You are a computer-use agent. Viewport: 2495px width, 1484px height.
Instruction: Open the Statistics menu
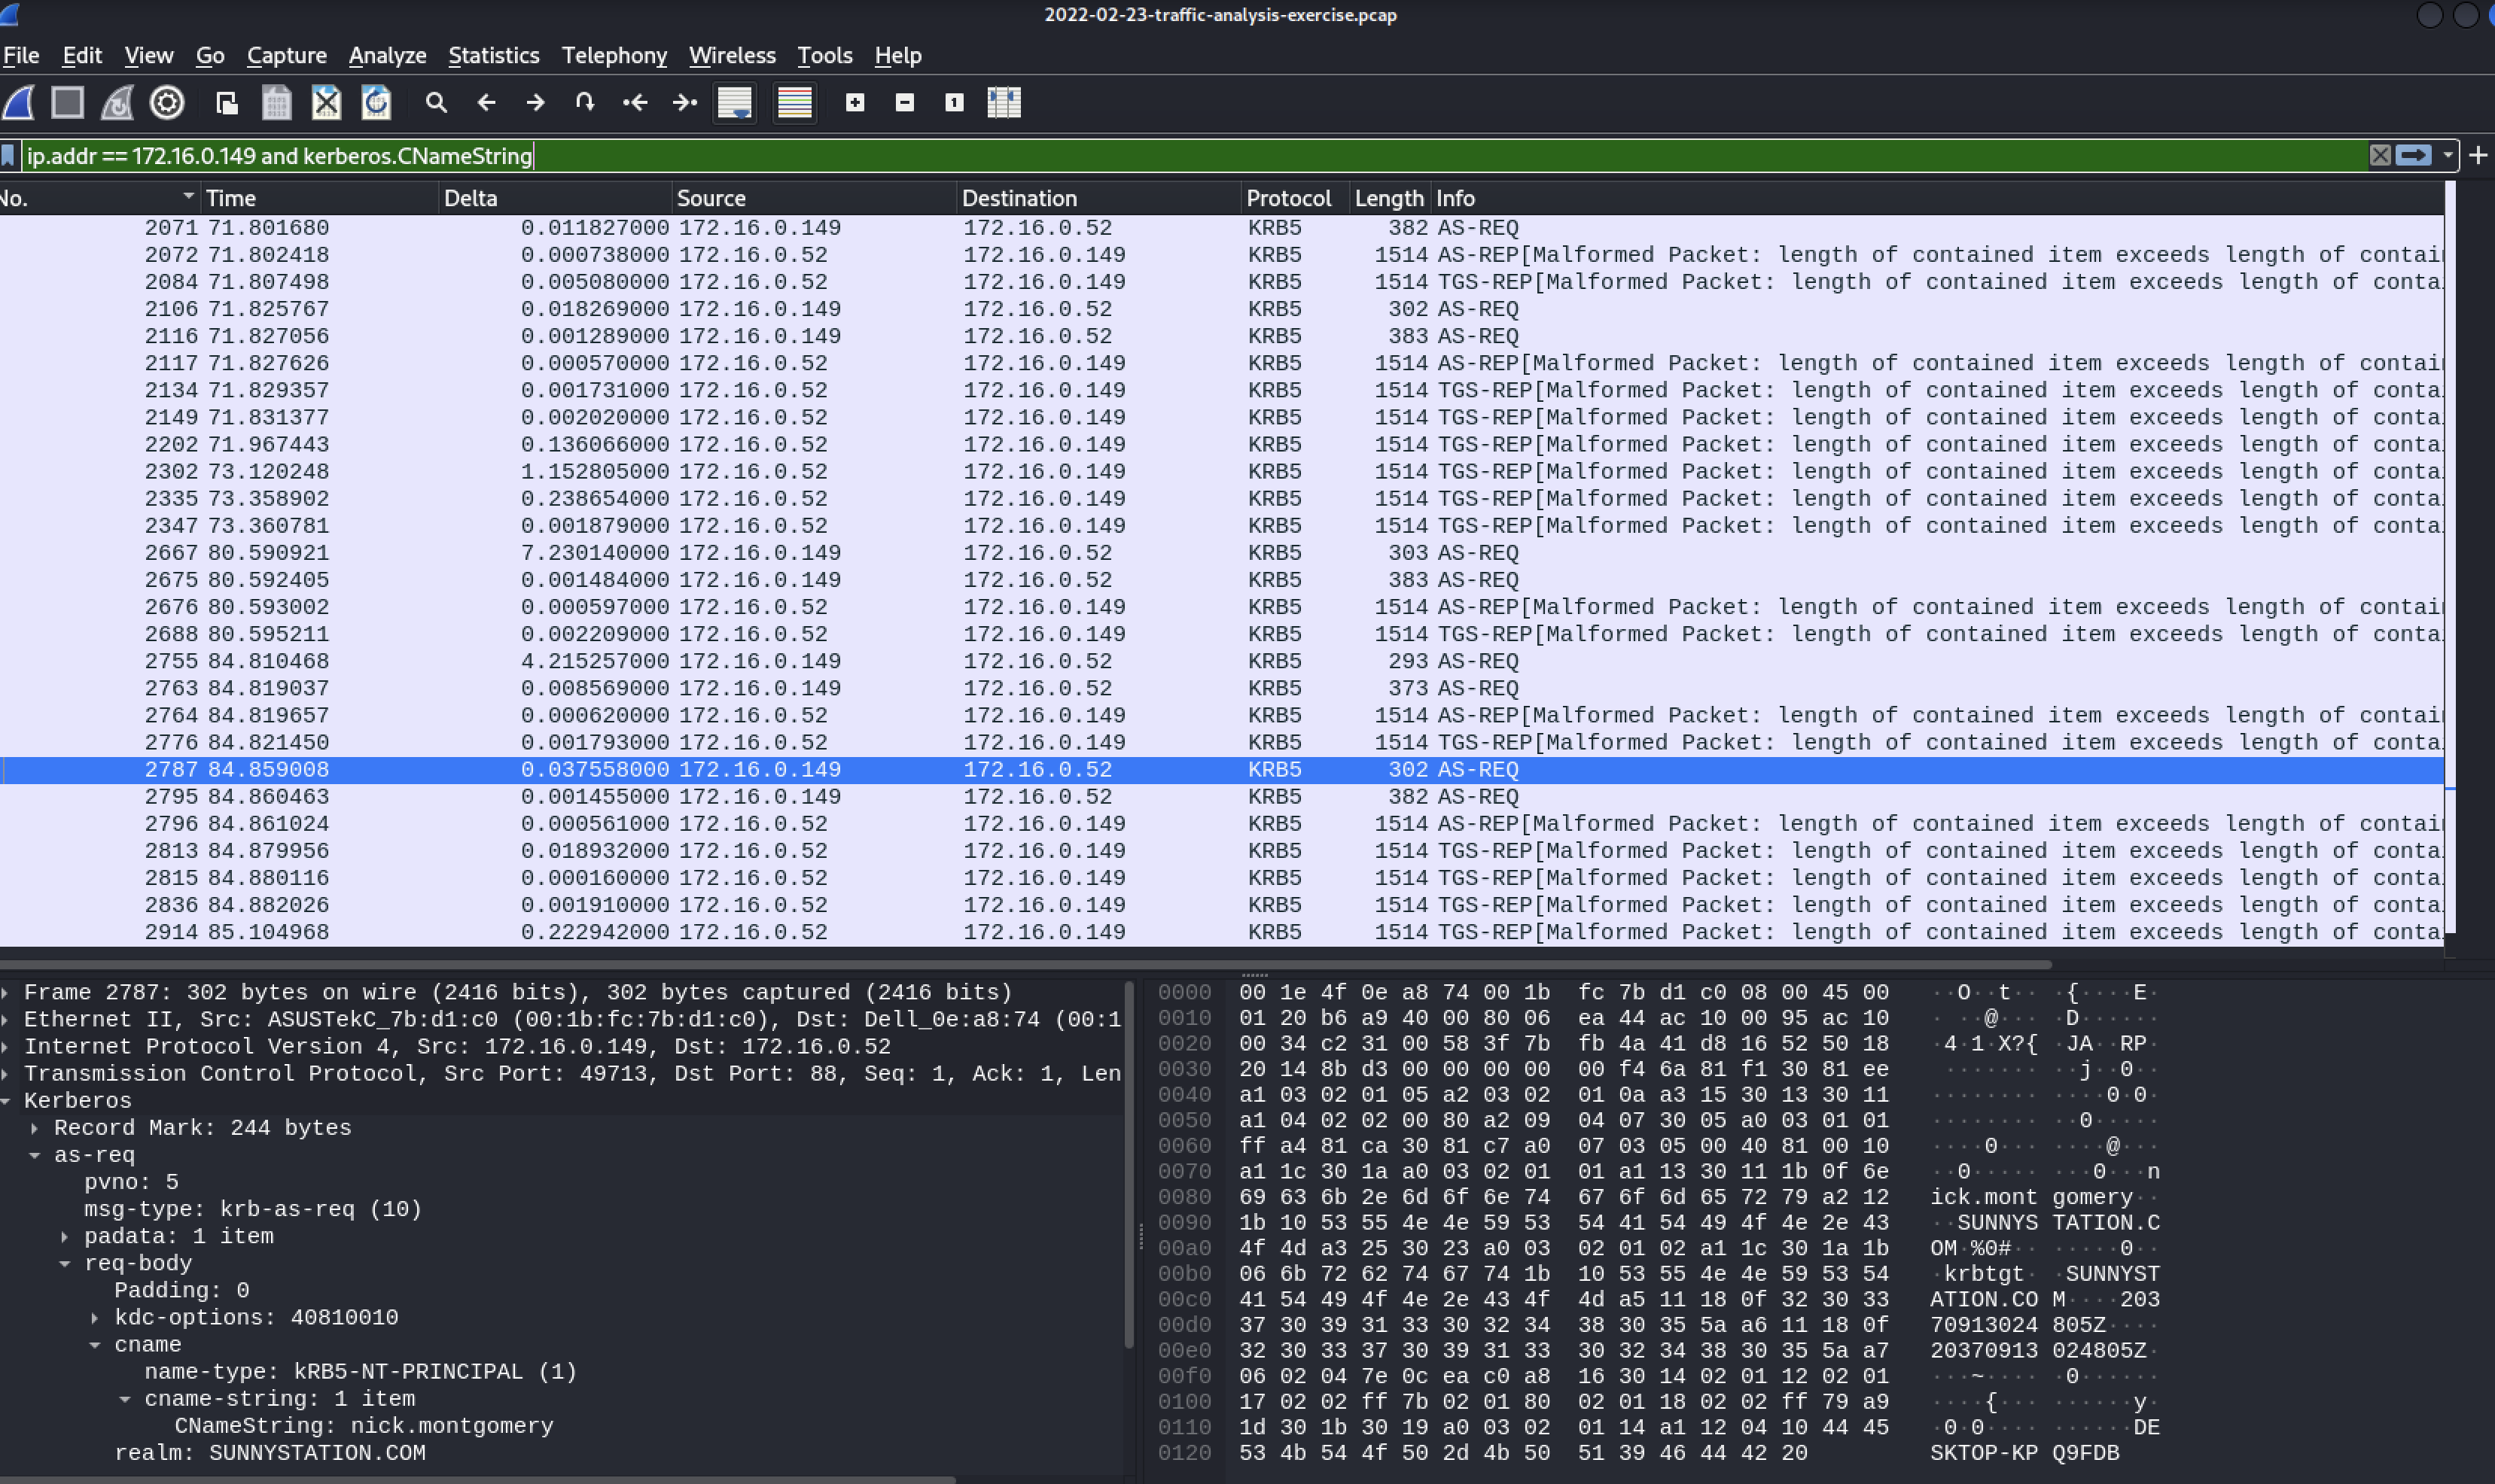[493, 56]
